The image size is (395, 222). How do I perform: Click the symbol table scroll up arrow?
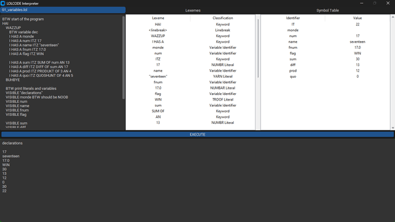(393, 17)
